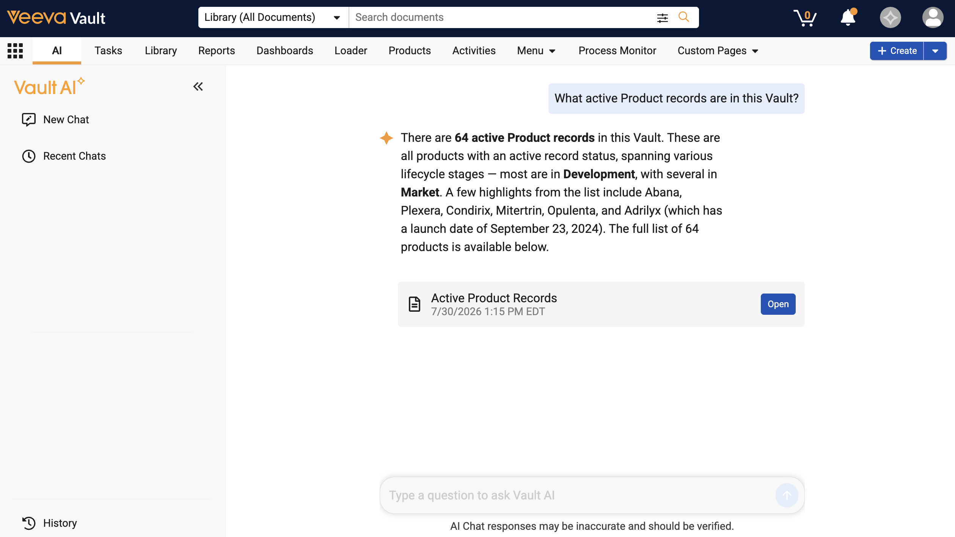Image resolution: width=955 pixels, height=537 pixels.
Task: Open the app launcher grid icon
Action: 15,51
